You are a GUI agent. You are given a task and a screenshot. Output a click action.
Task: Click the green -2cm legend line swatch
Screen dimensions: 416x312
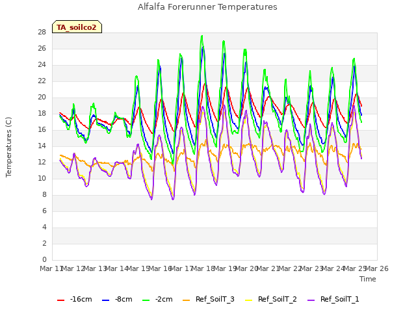coord(146,300)
